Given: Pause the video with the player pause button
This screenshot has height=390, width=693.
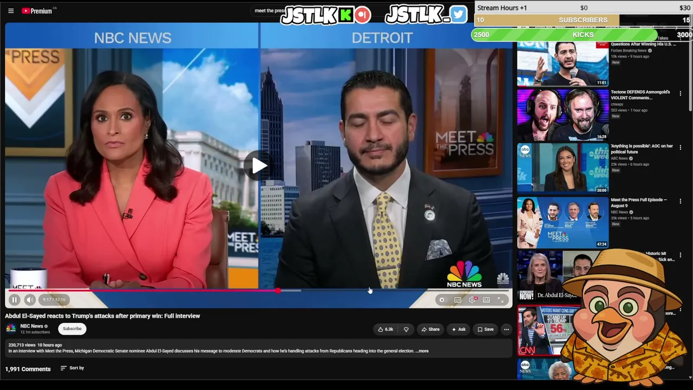Looking at the screenshot, I should pos(15,300).
